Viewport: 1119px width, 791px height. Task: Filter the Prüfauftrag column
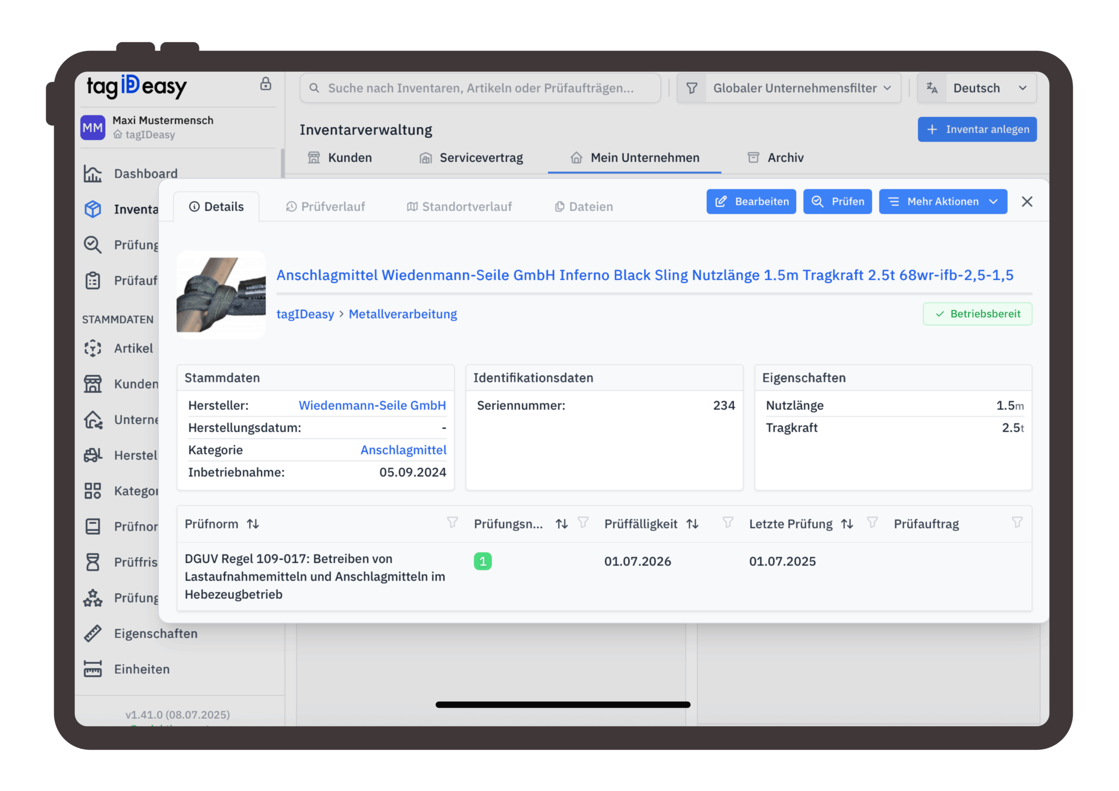(1017, 523)
